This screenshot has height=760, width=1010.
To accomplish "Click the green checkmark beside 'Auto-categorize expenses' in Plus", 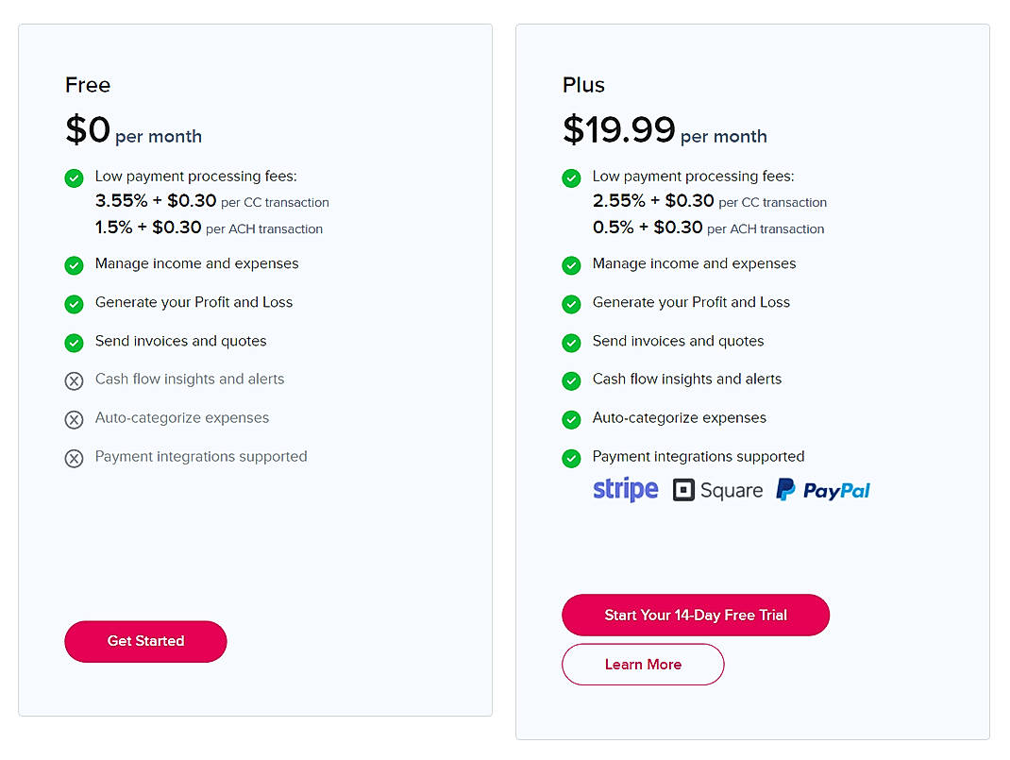I will (x=571, y=419).
